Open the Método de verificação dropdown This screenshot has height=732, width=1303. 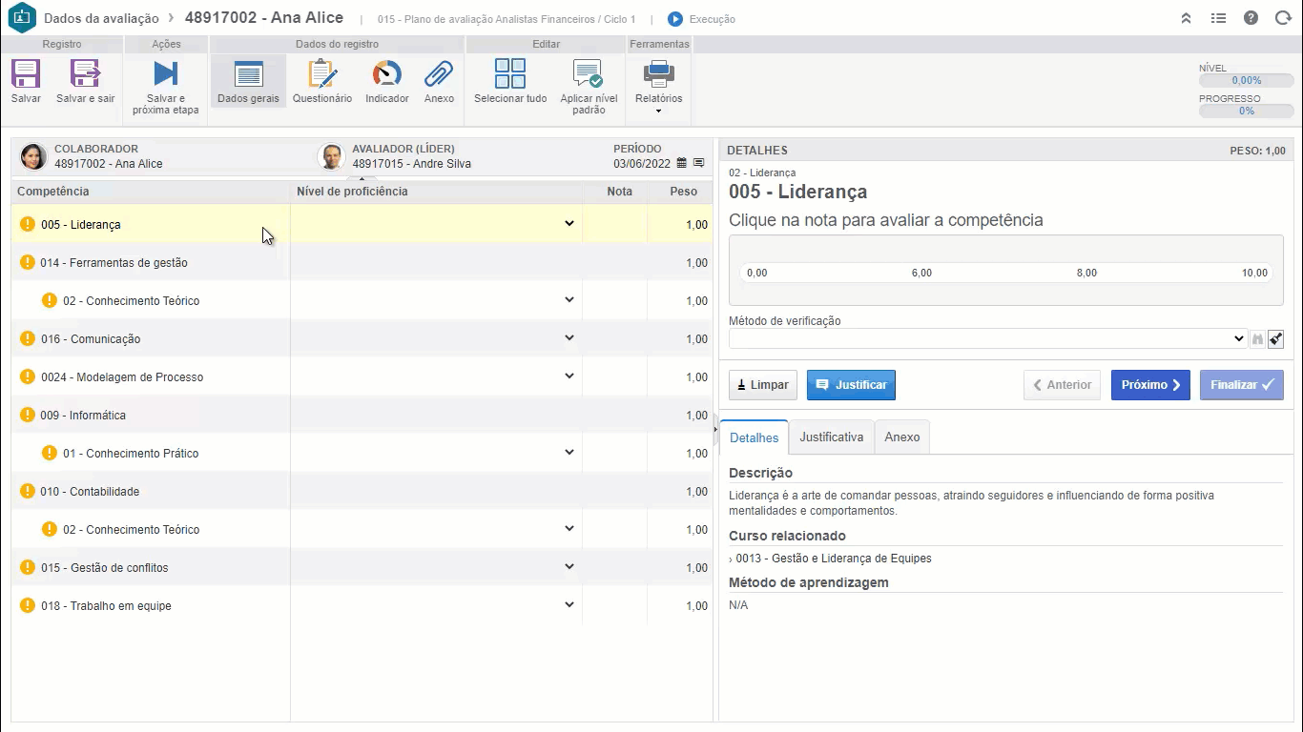coord(1239,338)
